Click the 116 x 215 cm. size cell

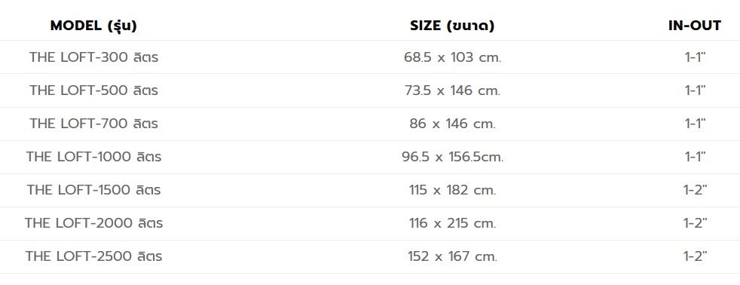452,222
